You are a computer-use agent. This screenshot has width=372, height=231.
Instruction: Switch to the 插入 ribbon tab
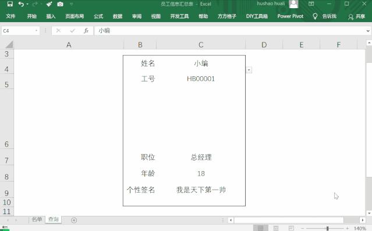51,16
